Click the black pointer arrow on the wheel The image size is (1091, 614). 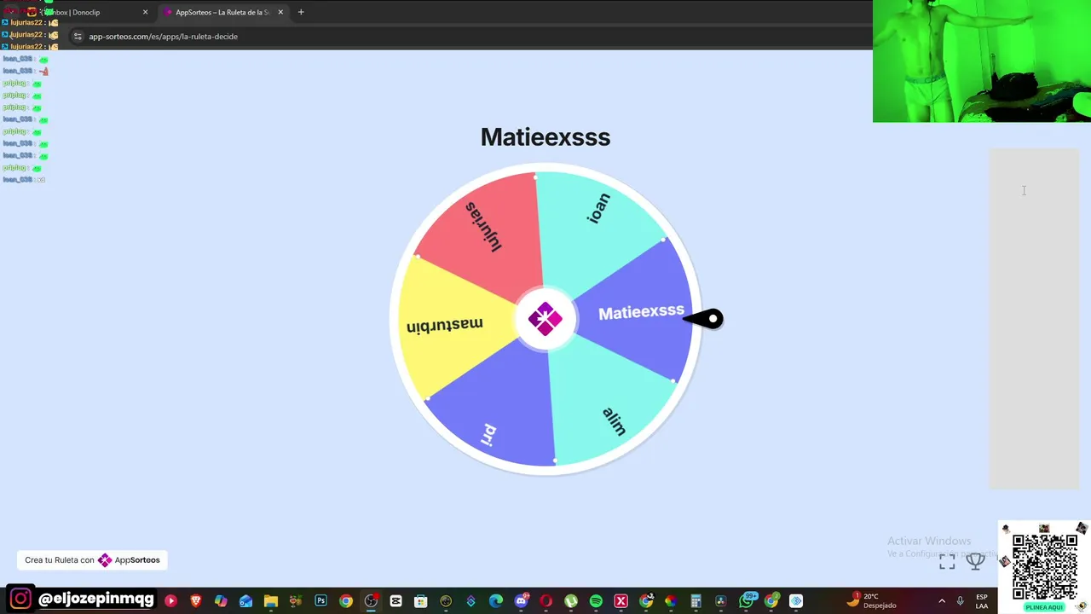[706, 319]
